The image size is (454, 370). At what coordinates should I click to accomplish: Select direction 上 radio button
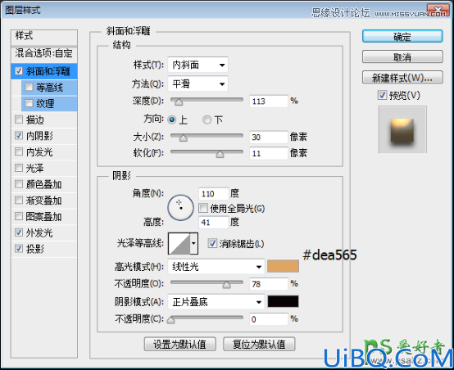(172, 120)
